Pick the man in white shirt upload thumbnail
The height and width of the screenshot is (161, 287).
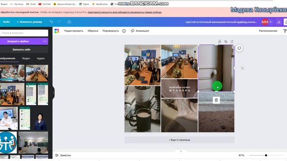pos(9,119)
